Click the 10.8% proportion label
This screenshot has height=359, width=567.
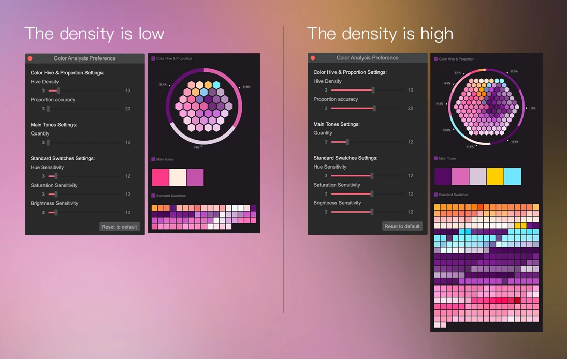click(x=446, y=130)
